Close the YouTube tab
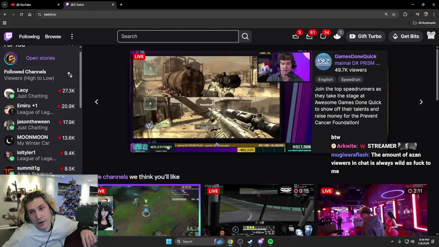This screenshot has width=439, height=247. tap(58, 5)
